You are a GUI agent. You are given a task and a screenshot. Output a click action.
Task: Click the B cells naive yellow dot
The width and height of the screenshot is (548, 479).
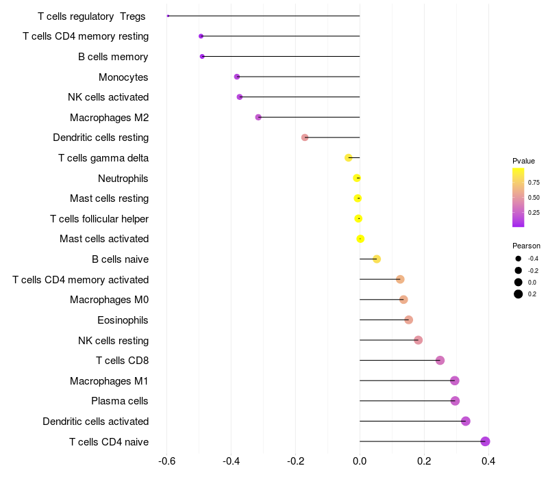(x=377, y=259)
